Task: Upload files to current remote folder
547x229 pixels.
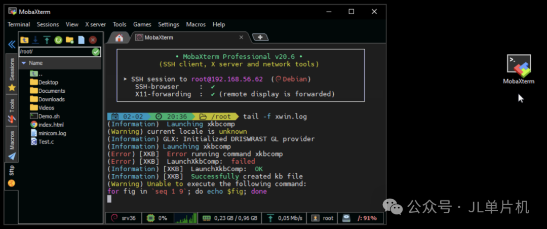Action: 47,40
